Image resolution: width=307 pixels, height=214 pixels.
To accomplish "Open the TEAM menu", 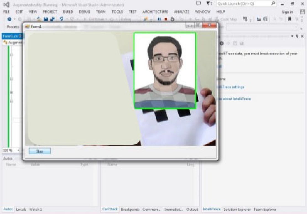I will click(101, 12).
